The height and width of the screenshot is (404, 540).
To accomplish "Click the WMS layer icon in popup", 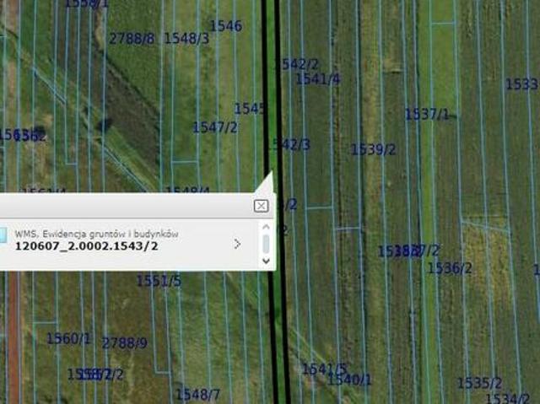I will click(x=3, y=235).
